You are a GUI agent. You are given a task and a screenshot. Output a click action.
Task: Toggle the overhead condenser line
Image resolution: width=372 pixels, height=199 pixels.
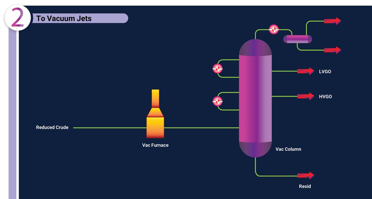coord(262,30)
